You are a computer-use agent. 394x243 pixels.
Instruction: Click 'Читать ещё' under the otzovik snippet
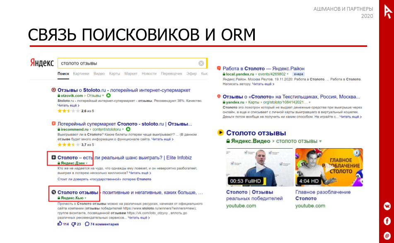pyautogui.click(x=68, y=106)
